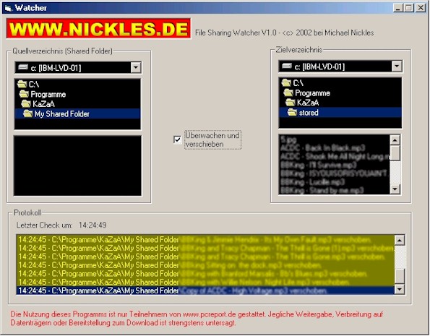Click the KaZaA folder icon in the source tree
Viewport: 430px width, 336px height.
pos(26,103)
